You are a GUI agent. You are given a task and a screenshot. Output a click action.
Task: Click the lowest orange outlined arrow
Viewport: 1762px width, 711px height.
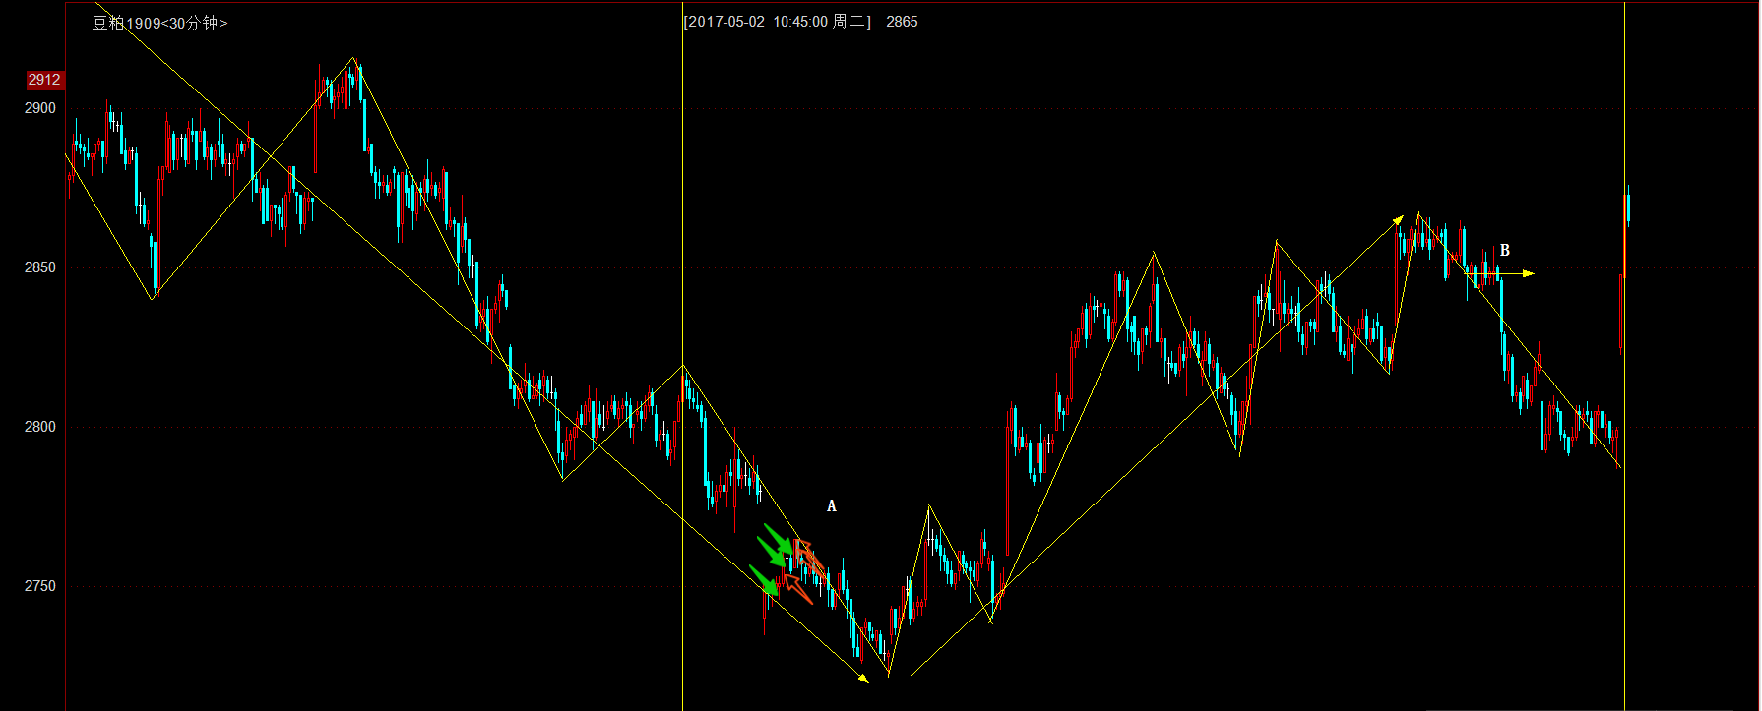[797, 590]
